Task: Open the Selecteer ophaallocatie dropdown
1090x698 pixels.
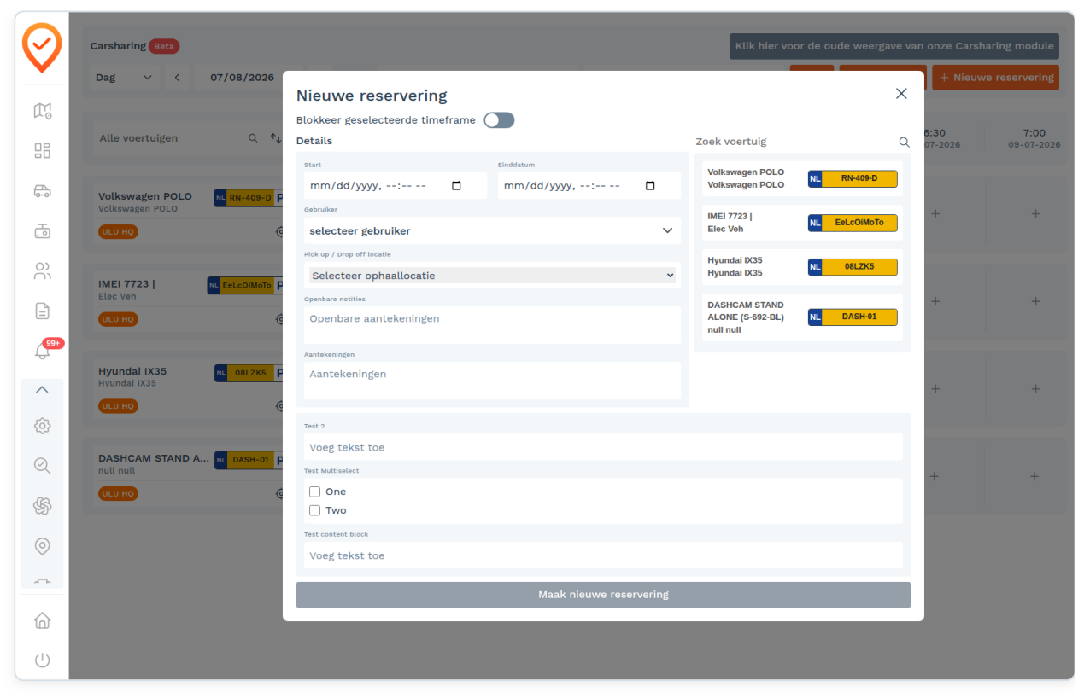Action: (492, 276)
